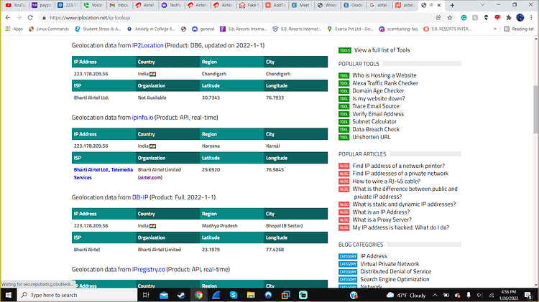Open the Windows Start menu
Screen dimensions: 539x302
[8, 295]
